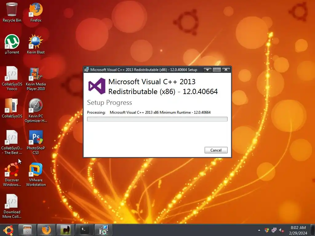Select the VMware Workstation desktop icon

click(x=36, y=174)
